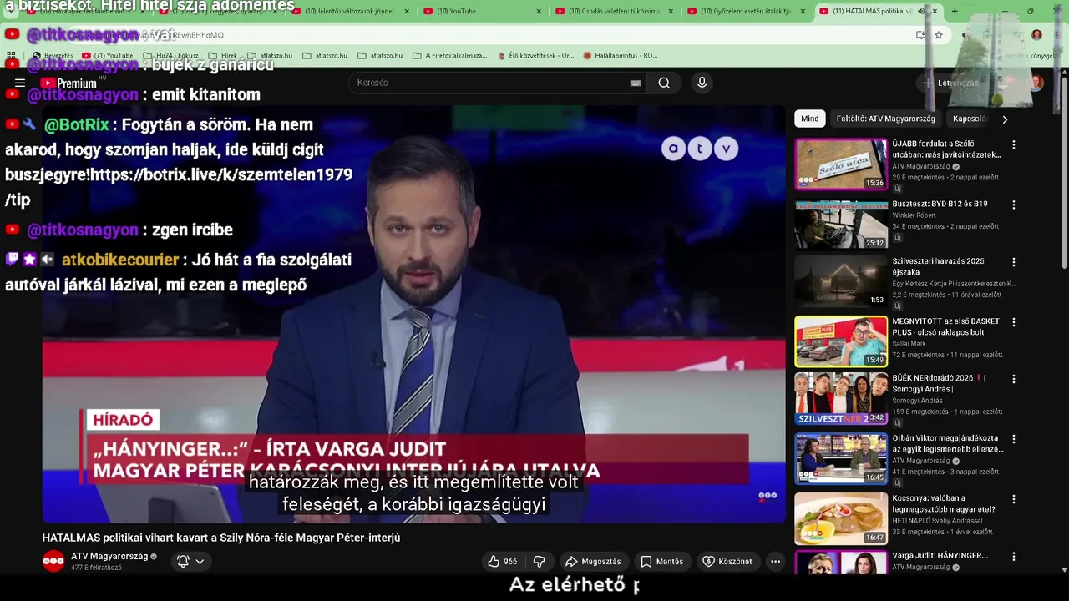Open options for BÚÉK NERdorádó video
1069x601 pixels.
[x=1014, y=379]
